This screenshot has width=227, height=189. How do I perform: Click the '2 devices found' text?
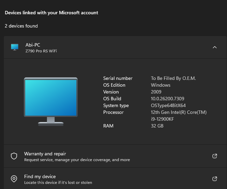click(21, 26)
